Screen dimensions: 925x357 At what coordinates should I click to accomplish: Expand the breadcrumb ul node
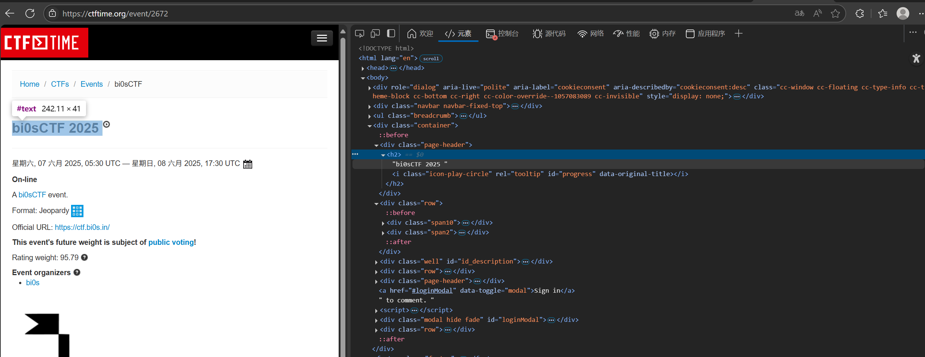pos(370,116)
